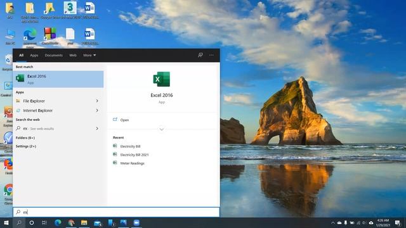This screenshot has height=228, width=406.
Task: Open the Excel 2016 best match result
Action: 58,79
